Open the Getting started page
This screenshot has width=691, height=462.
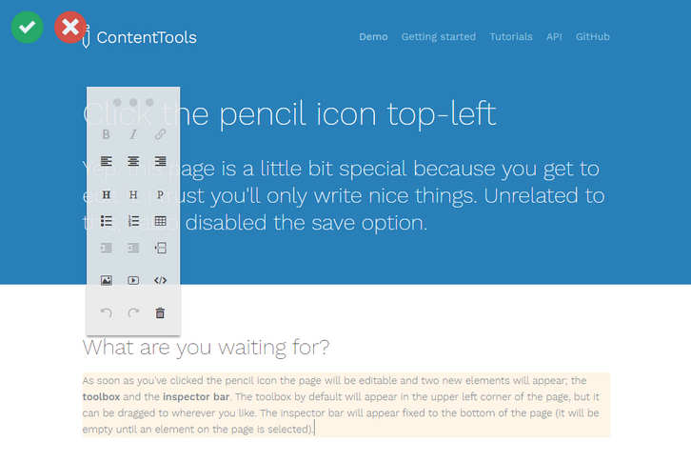(x=438, y=37)
